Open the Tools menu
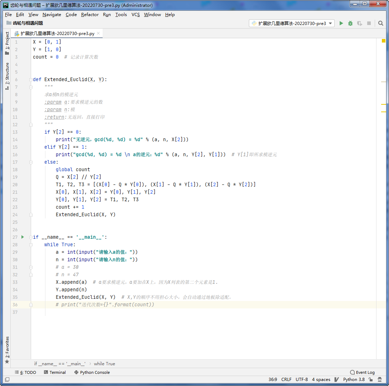This screenshot has width=389, height=386. point(121,15)
